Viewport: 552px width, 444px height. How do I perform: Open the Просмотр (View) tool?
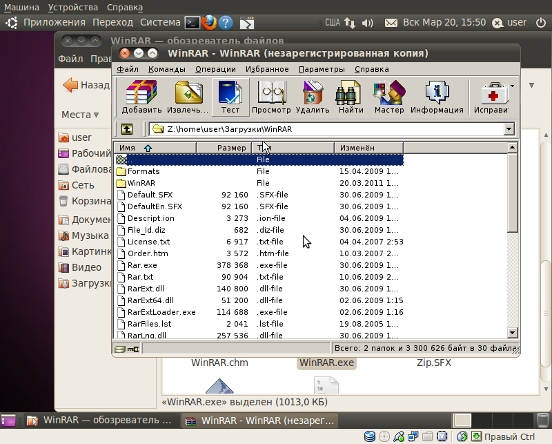271,97
